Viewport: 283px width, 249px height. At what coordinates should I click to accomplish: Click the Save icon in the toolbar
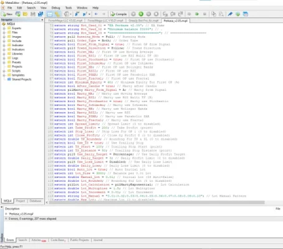[33, 14]
